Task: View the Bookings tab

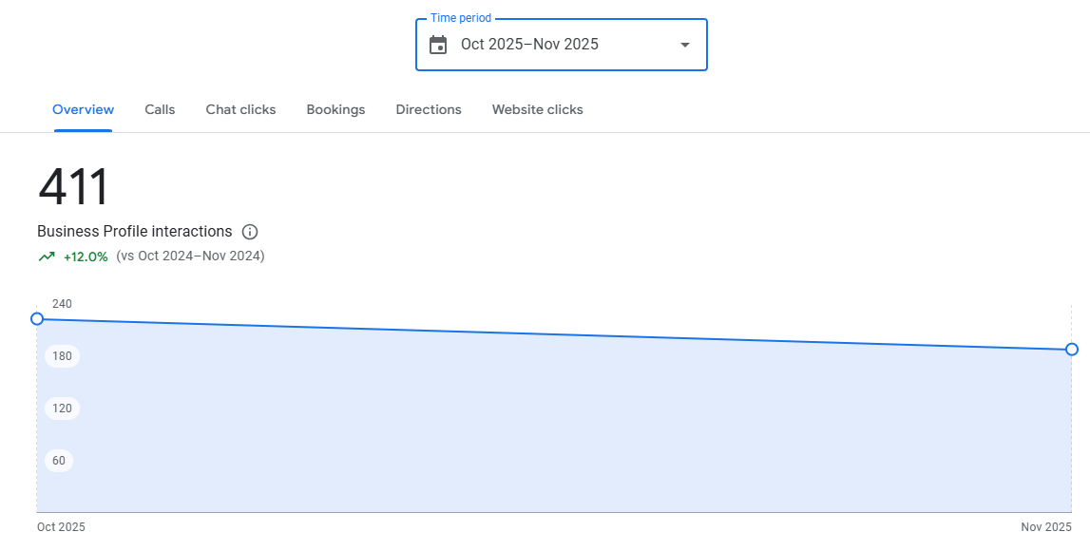Action: coord(335,109)
